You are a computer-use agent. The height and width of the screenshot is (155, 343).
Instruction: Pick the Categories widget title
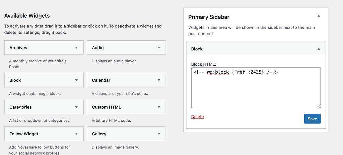21,107
